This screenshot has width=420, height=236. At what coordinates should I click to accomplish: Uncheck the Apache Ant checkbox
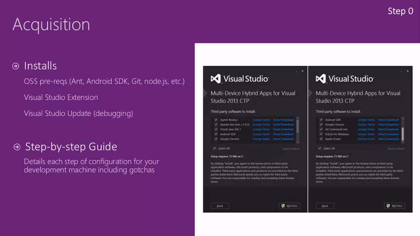click(216, 124)
